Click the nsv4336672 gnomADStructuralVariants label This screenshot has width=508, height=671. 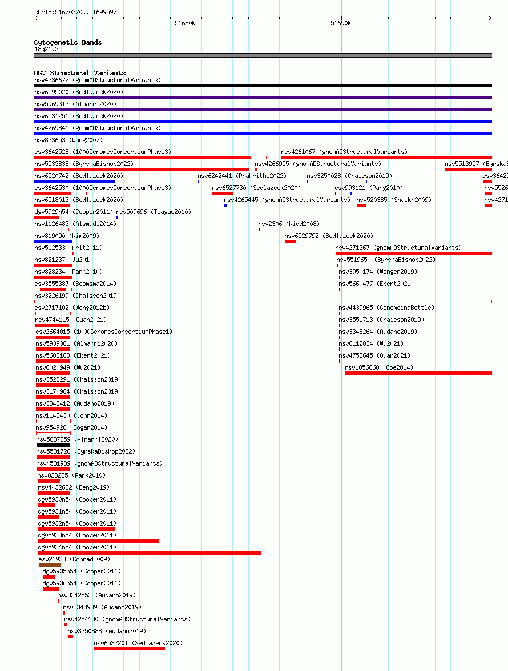98,80
